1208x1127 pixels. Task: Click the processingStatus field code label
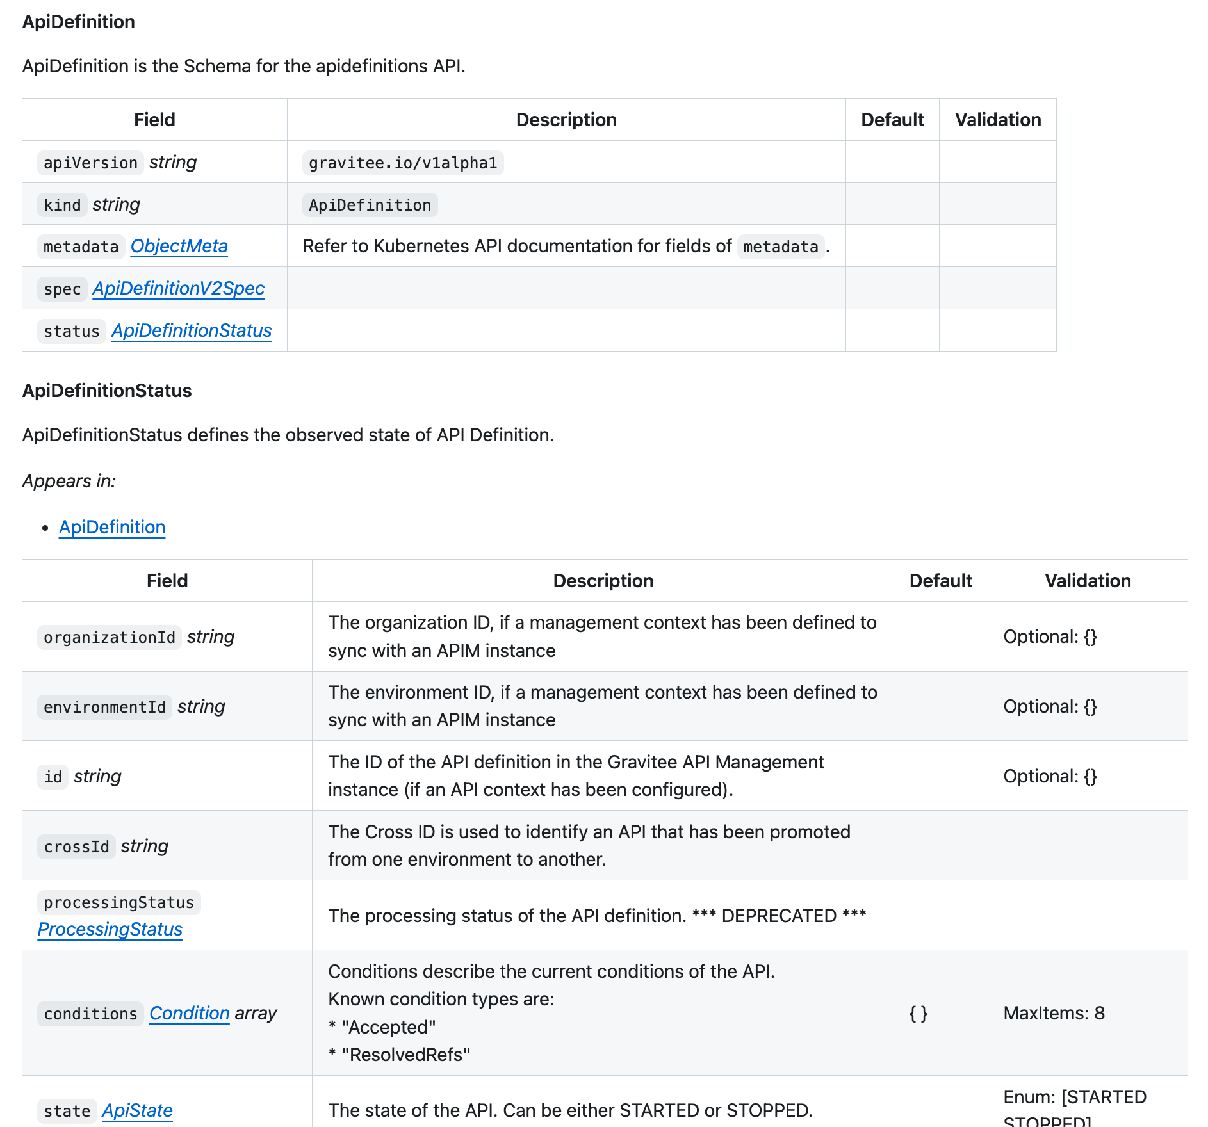point(118,902)
